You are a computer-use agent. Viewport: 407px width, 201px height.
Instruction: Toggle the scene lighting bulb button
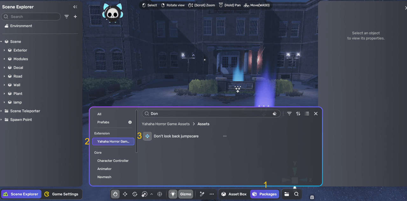(173, 194)
